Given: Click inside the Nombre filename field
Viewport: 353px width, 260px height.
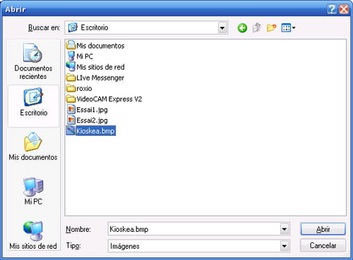Looking at the screenshot, I should (x=194, y=229).
